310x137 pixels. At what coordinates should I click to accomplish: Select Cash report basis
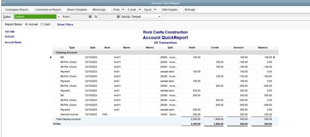(x=42, y=24)
